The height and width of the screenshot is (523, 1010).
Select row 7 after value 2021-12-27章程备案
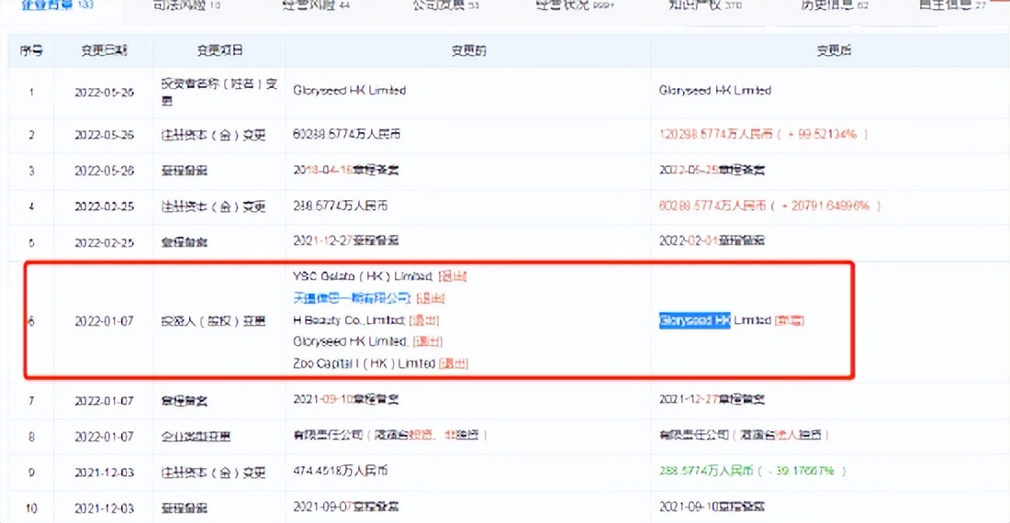click(712, 399)
